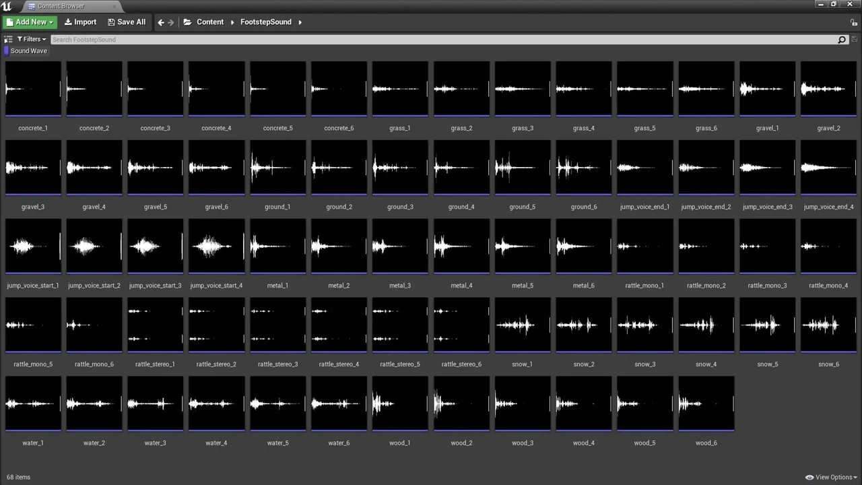Click the Filters funnel icon
Image resolution: width=862 pixels, height=485 pixels.
pos(20,38)
